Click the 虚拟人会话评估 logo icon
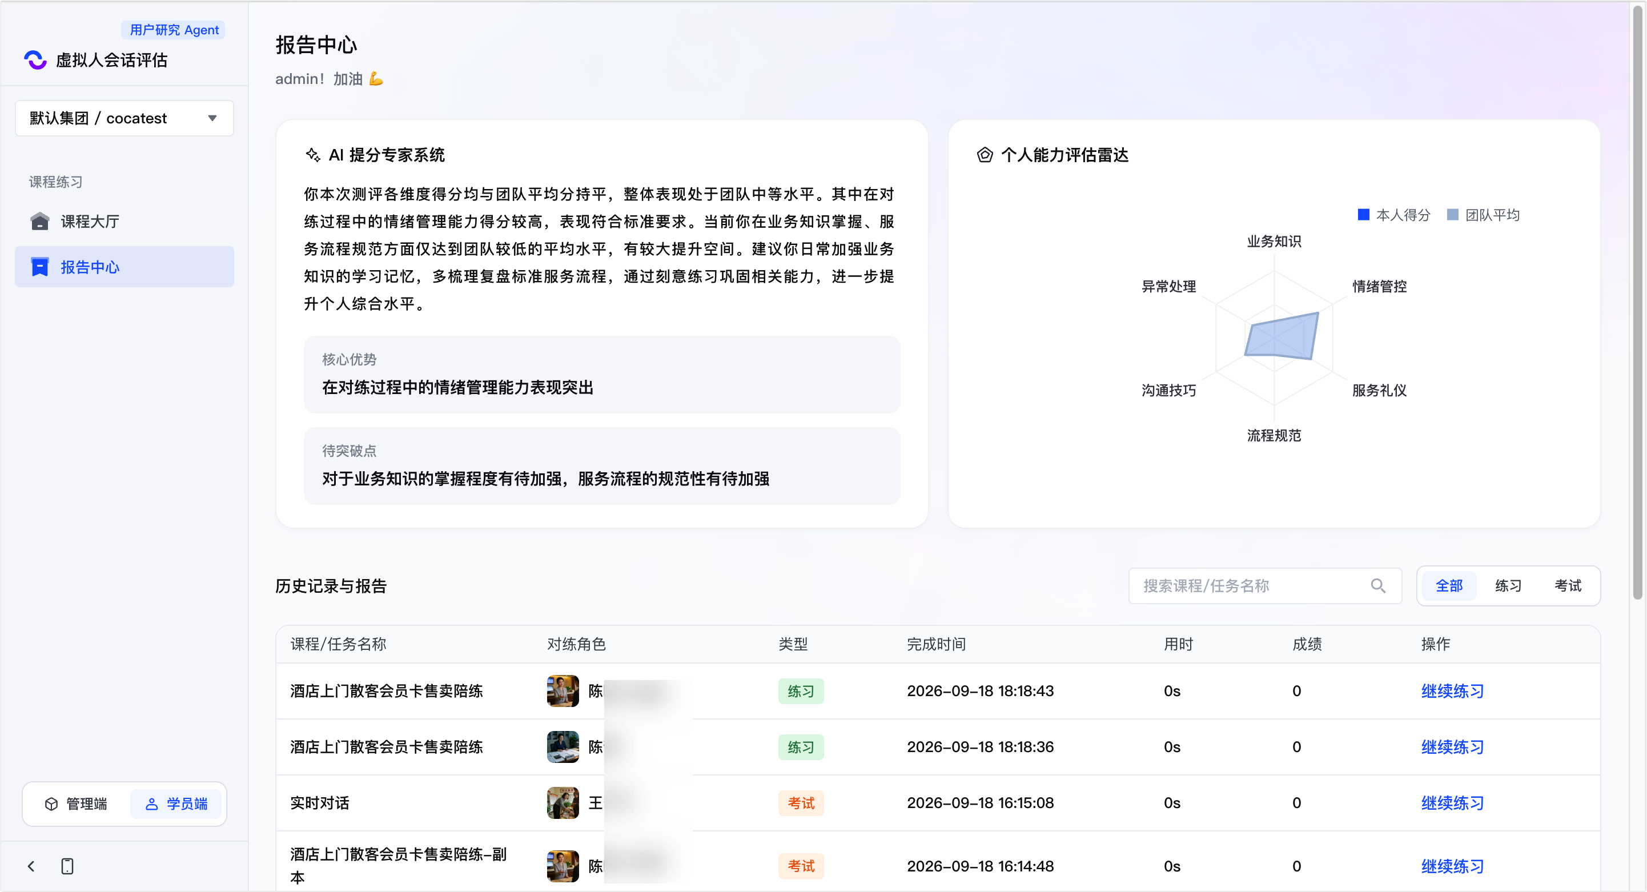 click(x=36, y=60)
